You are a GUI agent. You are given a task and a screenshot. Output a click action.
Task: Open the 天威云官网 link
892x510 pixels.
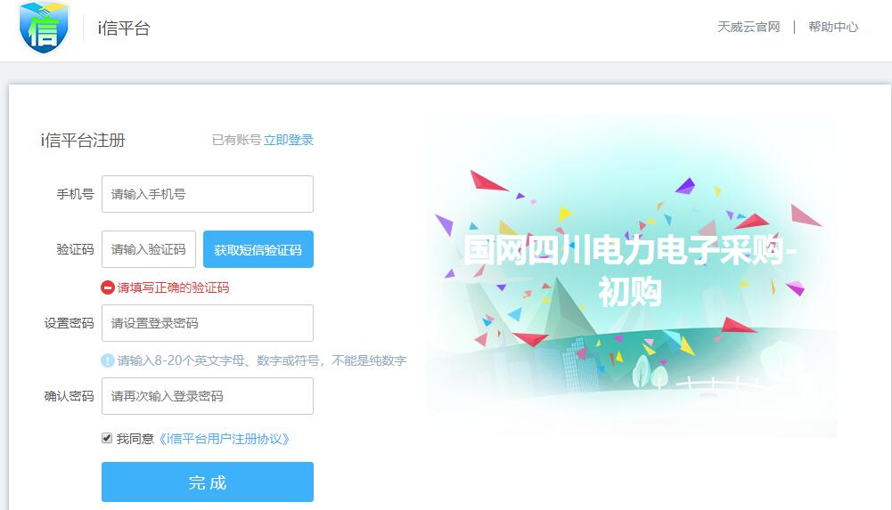pos(748,27)
